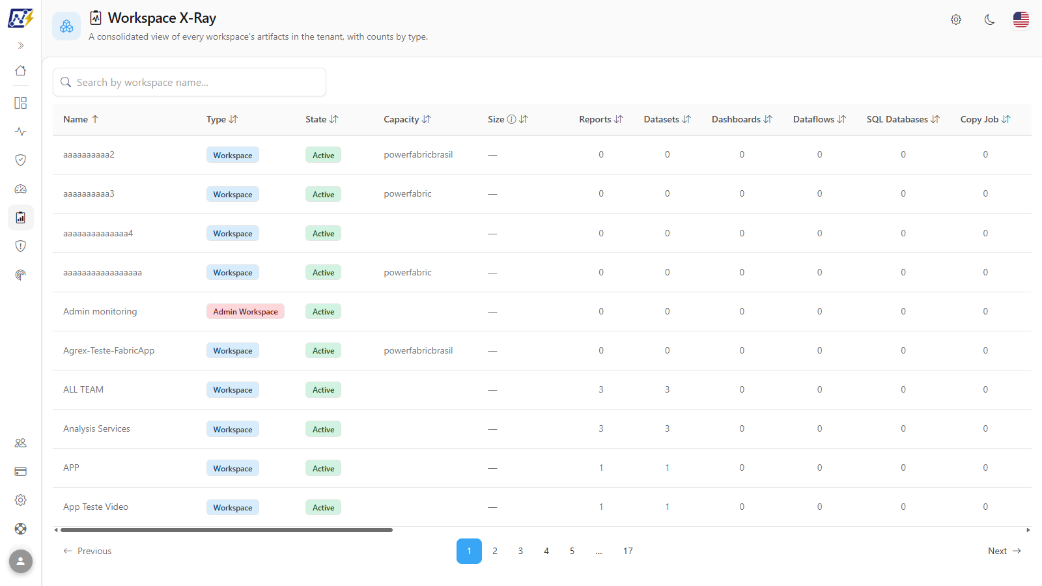Screen dimensions: 1042x586
Task: Click the App Teste Video workspace name
Action: (x=96, y=507)
